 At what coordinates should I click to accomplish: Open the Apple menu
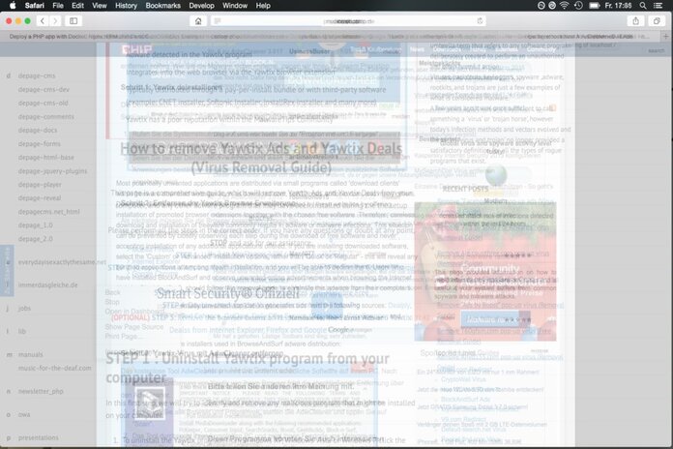13,6
